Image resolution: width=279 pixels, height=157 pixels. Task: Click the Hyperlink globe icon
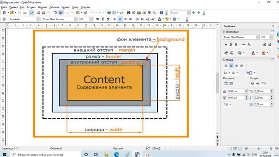(109, 13)
